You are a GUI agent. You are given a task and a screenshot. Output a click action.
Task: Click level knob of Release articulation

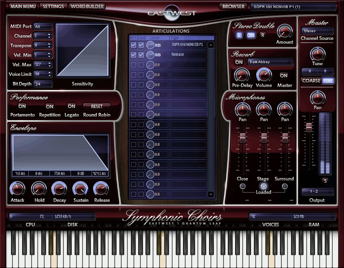coord(150,55)
